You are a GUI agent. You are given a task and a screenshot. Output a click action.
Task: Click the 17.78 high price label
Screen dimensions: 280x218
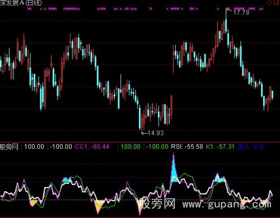pyautogui.click(x=241, y=12)
